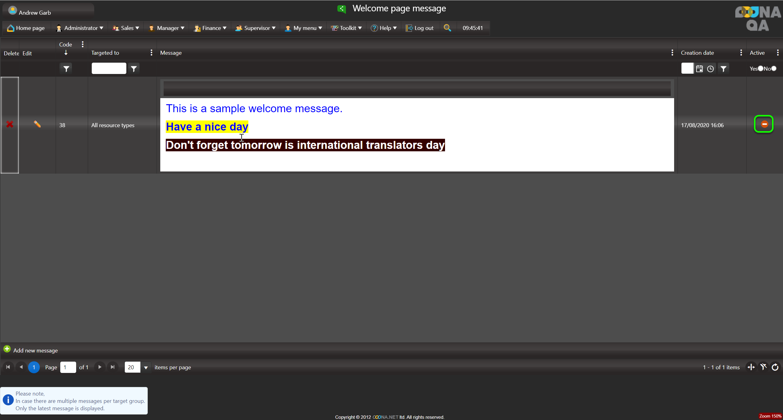Image resolution: width=783 pixels, height=420 pixels.
Task: Click the Targeted to filter input field
Action: (109, 68)
